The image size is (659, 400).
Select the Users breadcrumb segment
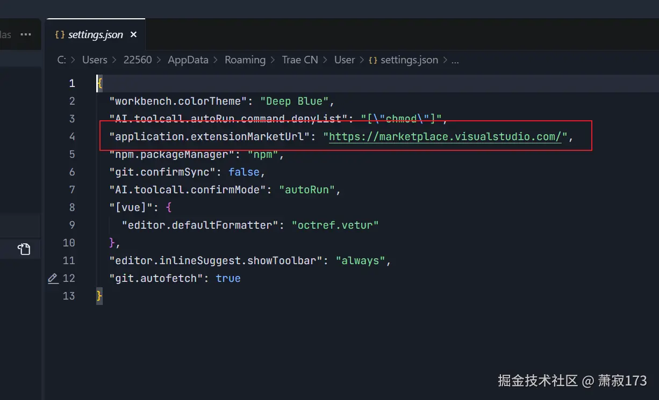[x=95, y=60]
